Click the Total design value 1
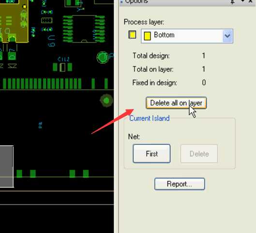This screenshot has width=256, height=233. pos(203,55)
